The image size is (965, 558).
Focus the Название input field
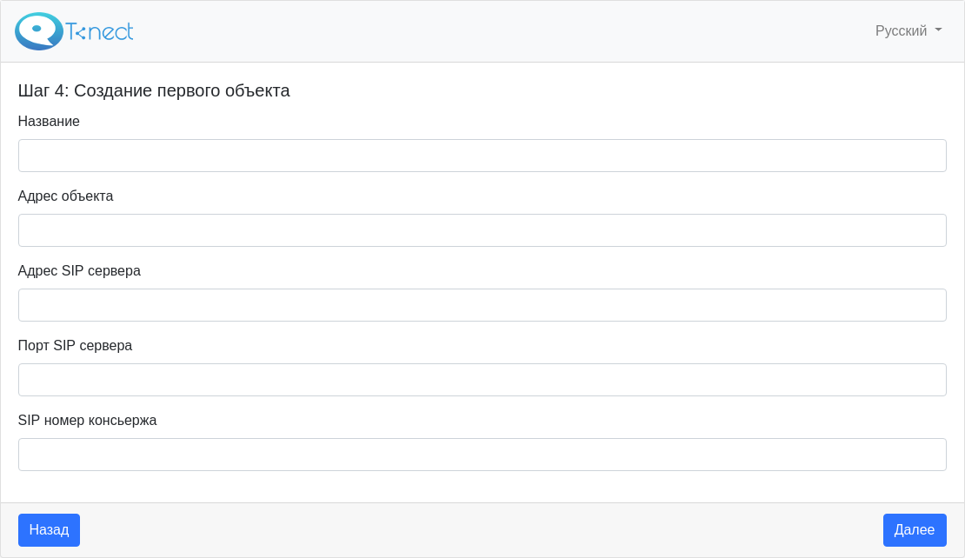pos(482,156)
